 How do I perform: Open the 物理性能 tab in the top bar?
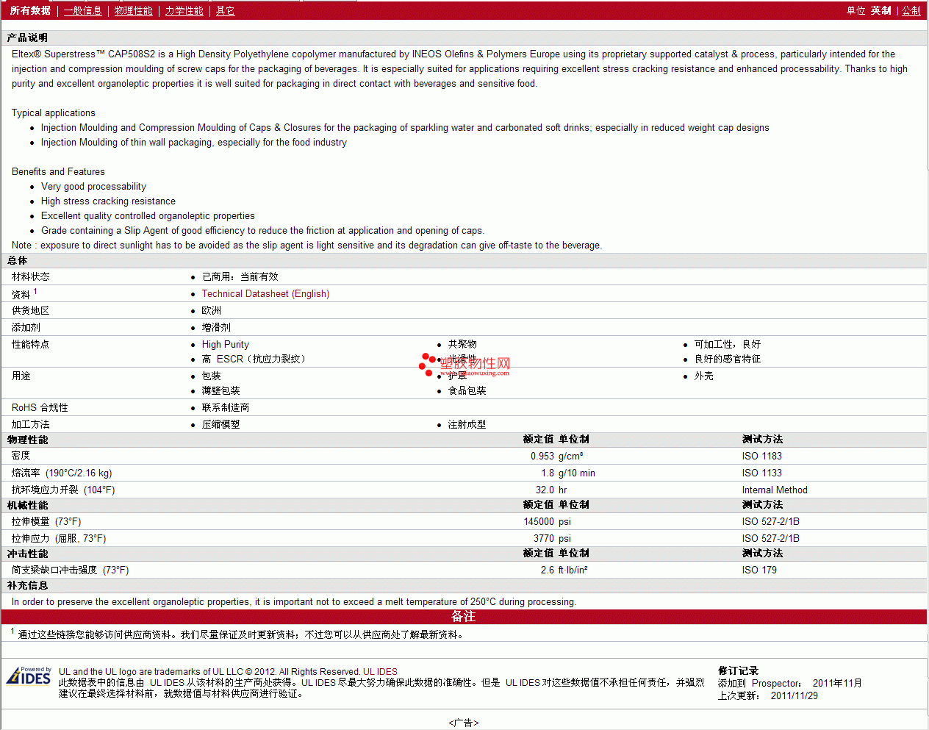click(134, 10)
